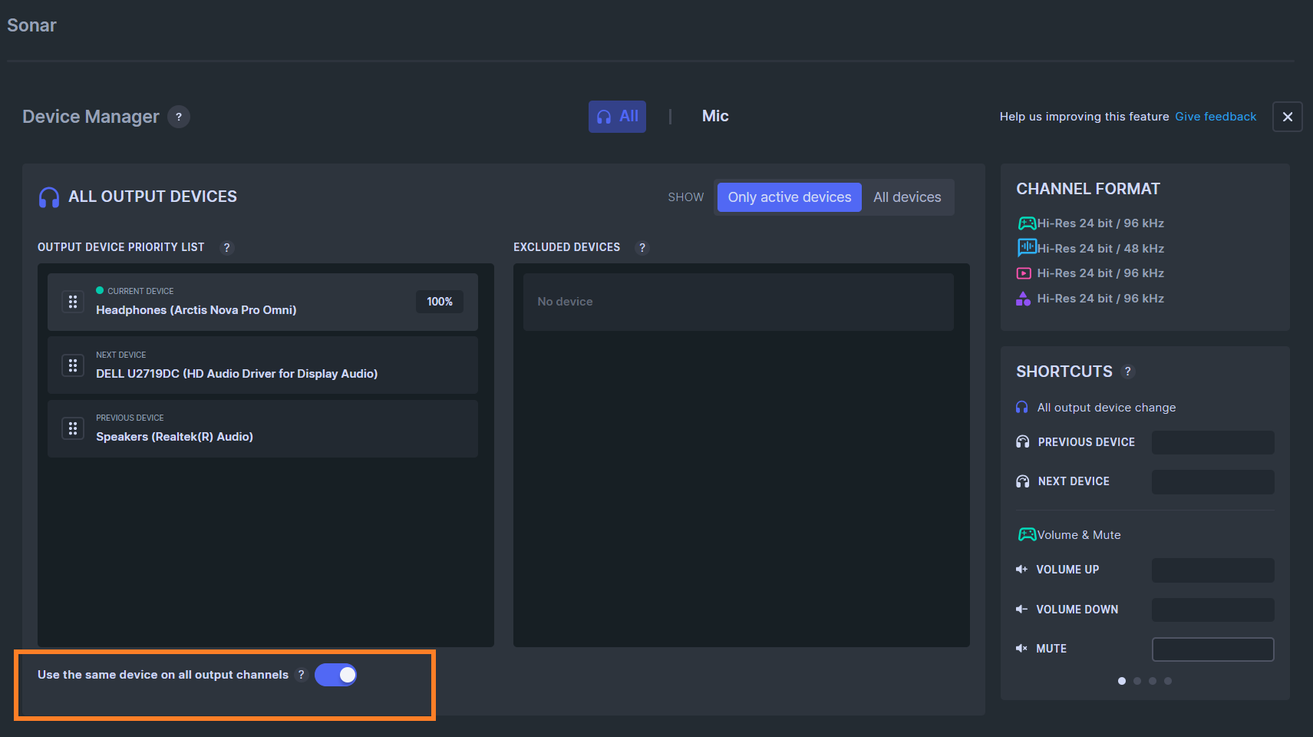Image resolution: width=1313 pixels, height=737 pixels.
Task: Grab drag handle for DELL U2719DC device
Action: point(73,365)
